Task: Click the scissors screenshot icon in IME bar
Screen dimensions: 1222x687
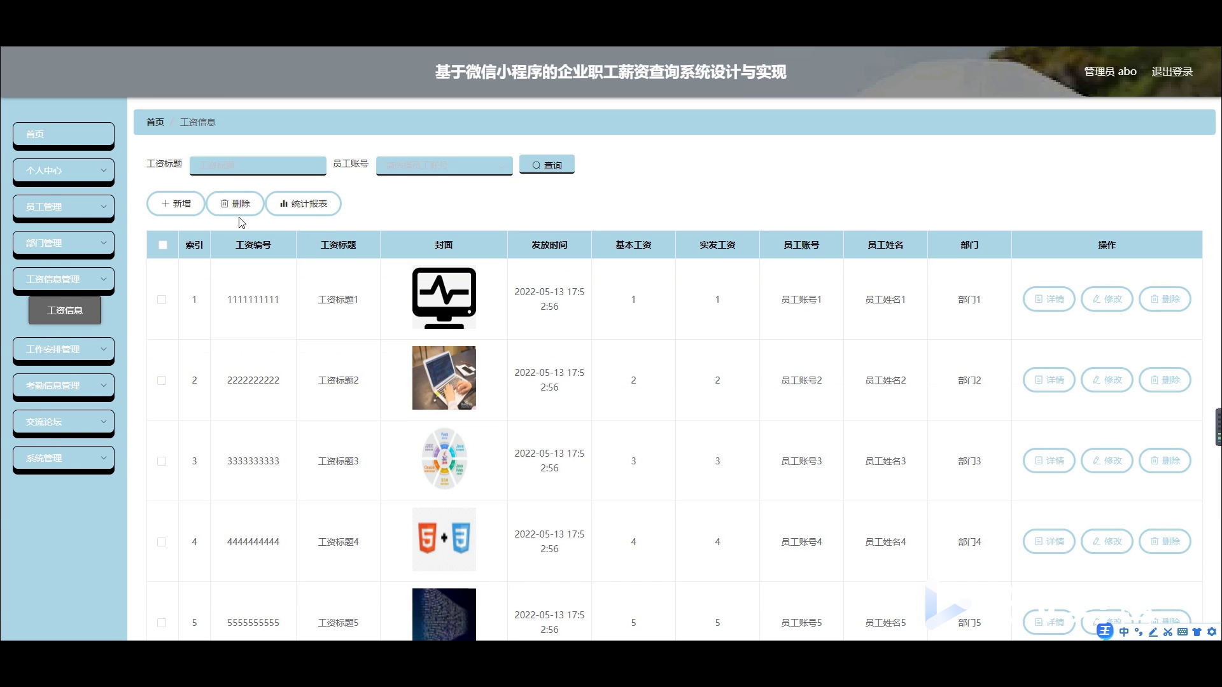Action: tap(1168, 632)
